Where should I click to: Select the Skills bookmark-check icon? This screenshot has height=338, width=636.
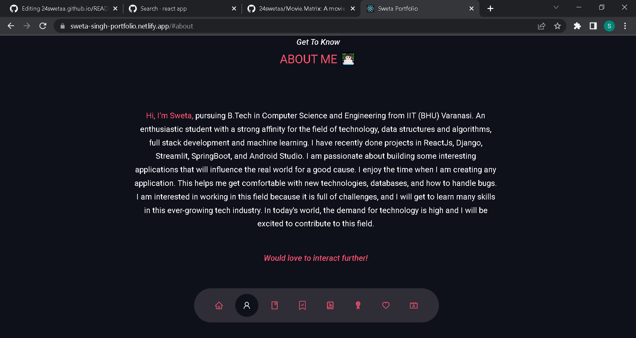click(x=302, y=305)
